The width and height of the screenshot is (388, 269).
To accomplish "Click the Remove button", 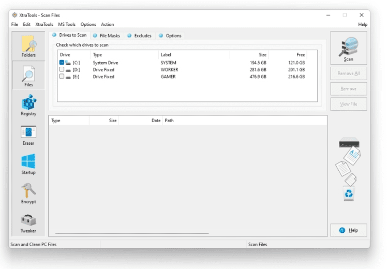I will 349,89.
